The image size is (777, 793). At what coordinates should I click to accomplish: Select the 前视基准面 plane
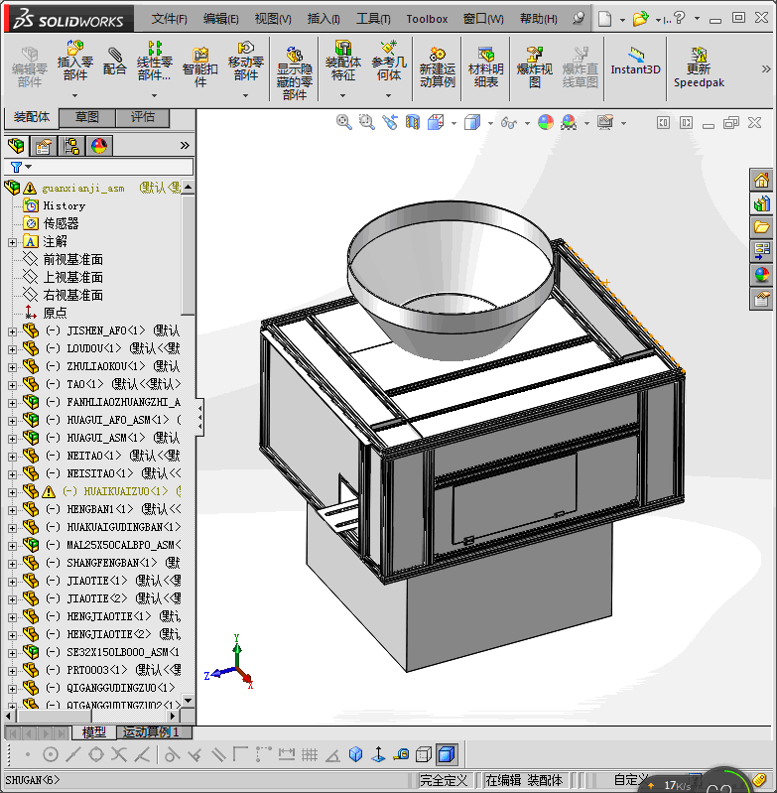73,260
